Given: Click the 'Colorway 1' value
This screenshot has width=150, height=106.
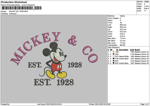Looking at the screenshot, I should tap(13, 14).
